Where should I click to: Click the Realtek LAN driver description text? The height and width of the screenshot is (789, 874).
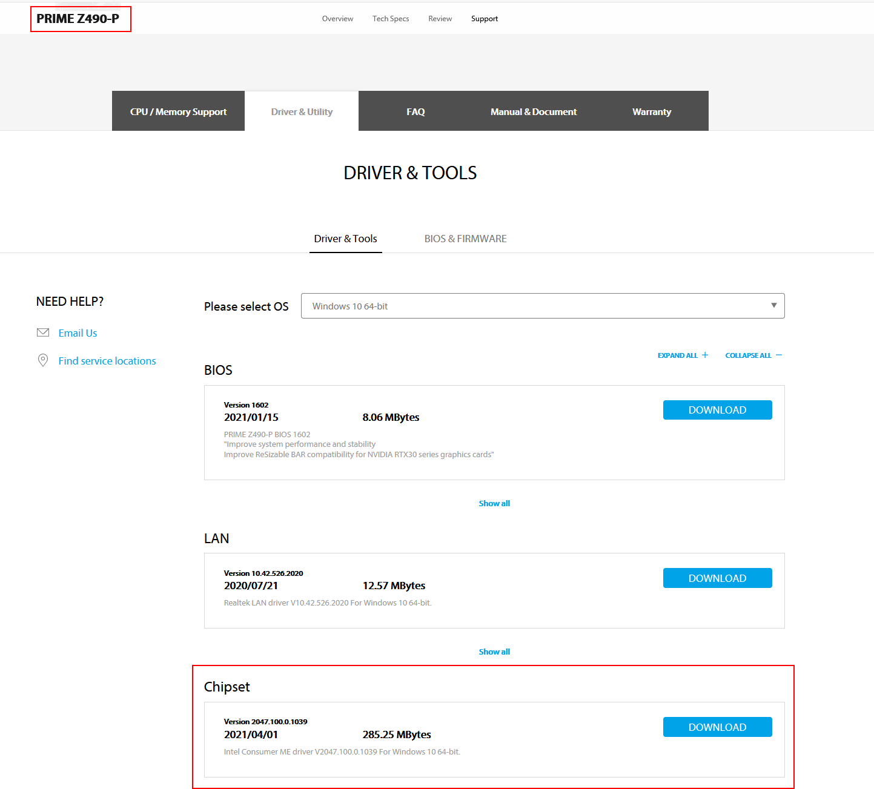(328, 603)
